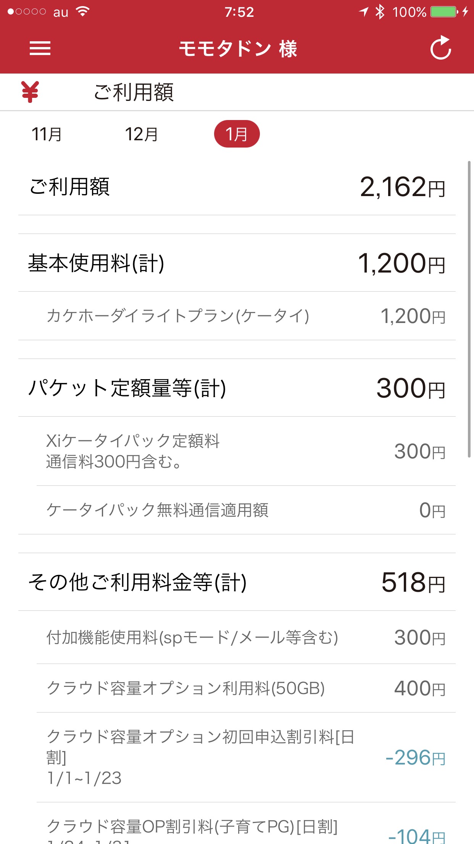474x844 pixels.
Task: Tap the モモタドン 様 title
Action: pyautogui.click(x=238, y=49)
